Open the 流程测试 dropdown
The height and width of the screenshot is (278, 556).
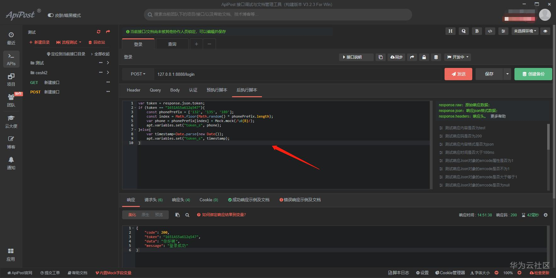pyautogui.click(x=69, y=42)
